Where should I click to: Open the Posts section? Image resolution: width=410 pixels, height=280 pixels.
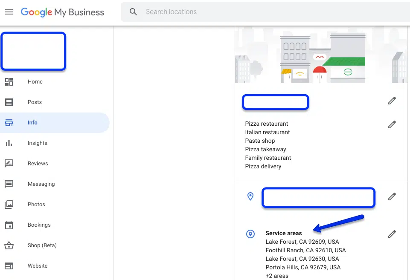(35, 102)
